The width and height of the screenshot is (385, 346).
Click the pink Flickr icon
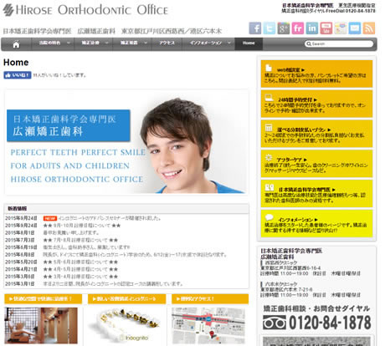pyautogui.click(x=298, y=28)
